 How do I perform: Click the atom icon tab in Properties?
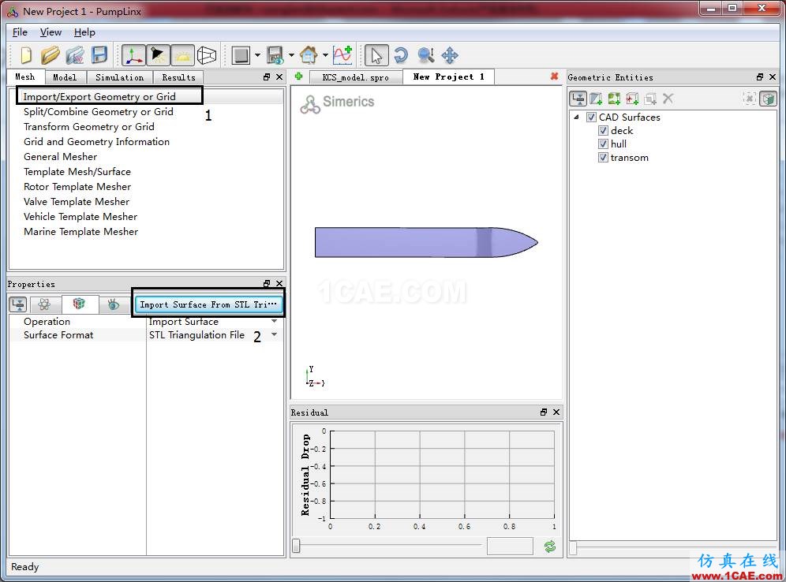pos(44,304)
